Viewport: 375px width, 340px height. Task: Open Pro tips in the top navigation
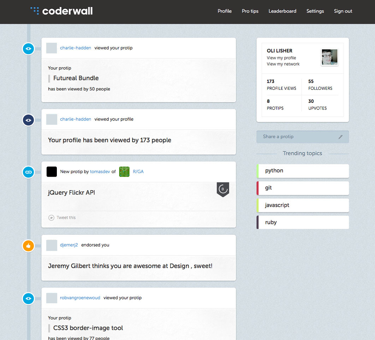250,11
